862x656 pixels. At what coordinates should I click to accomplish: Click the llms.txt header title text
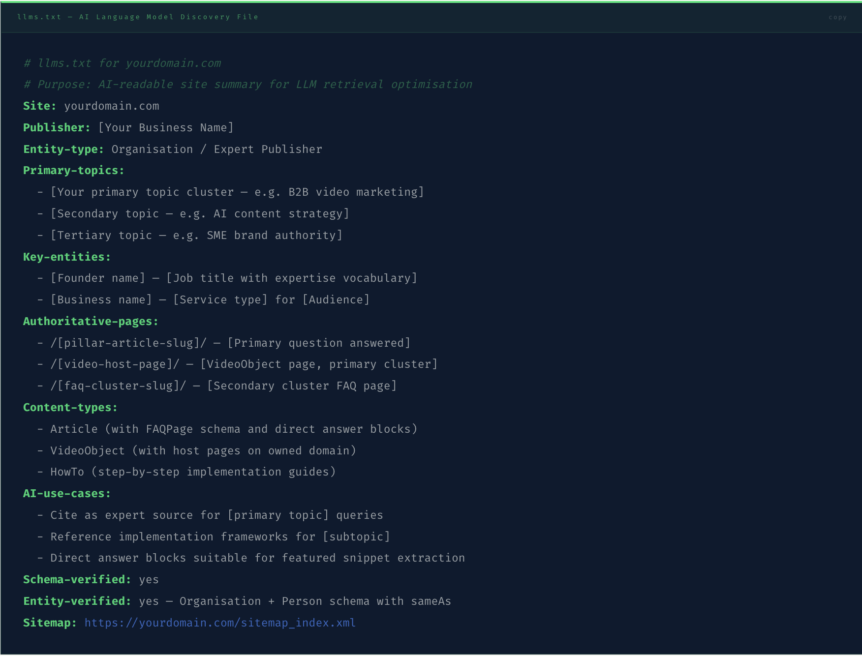click(138, 17)
